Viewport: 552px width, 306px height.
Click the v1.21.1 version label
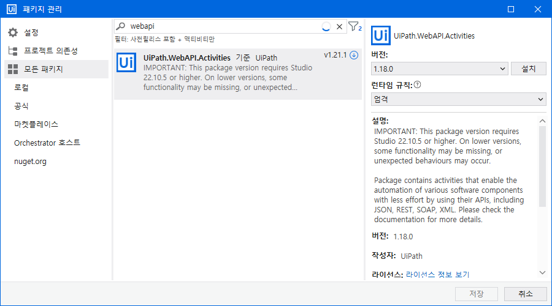335,55
